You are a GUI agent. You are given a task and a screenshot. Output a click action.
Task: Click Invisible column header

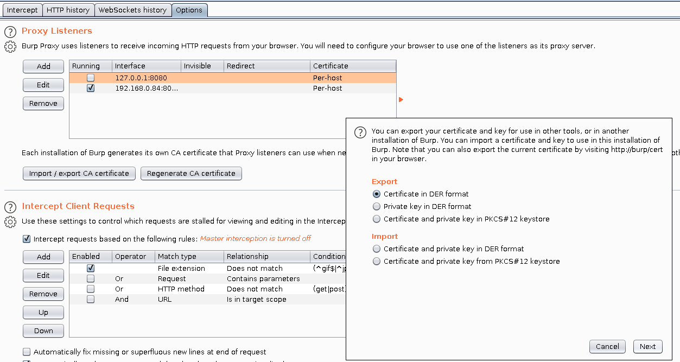tap(202, 66)
